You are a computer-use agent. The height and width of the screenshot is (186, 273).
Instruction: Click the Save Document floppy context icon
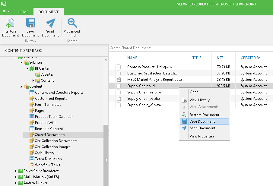coord(184,121)
